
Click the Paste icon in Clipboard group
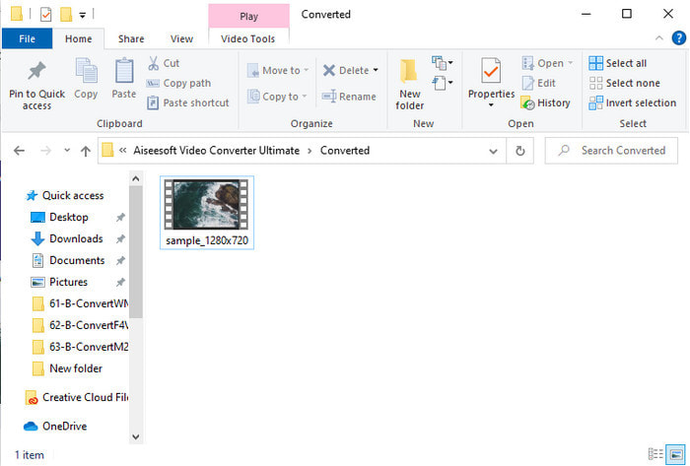coord(124,73)
